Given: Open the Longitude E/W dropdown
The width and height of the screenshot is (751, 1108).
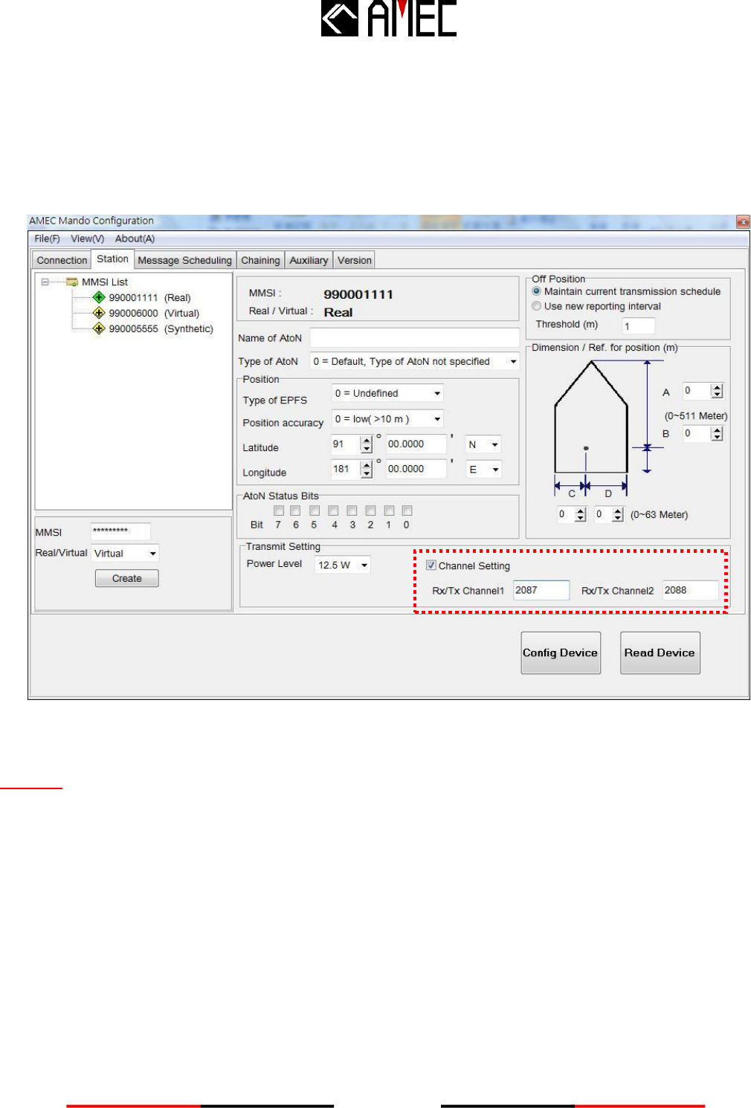Looking at the screenshot, I should coord(483,470).
